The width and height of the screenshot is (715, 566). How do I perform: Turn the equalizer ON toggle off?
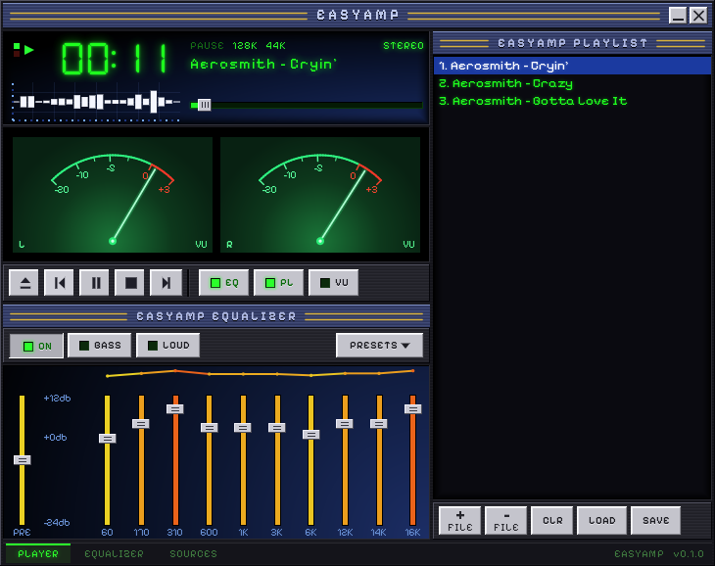pyautogui.click(x=36, y=346)
